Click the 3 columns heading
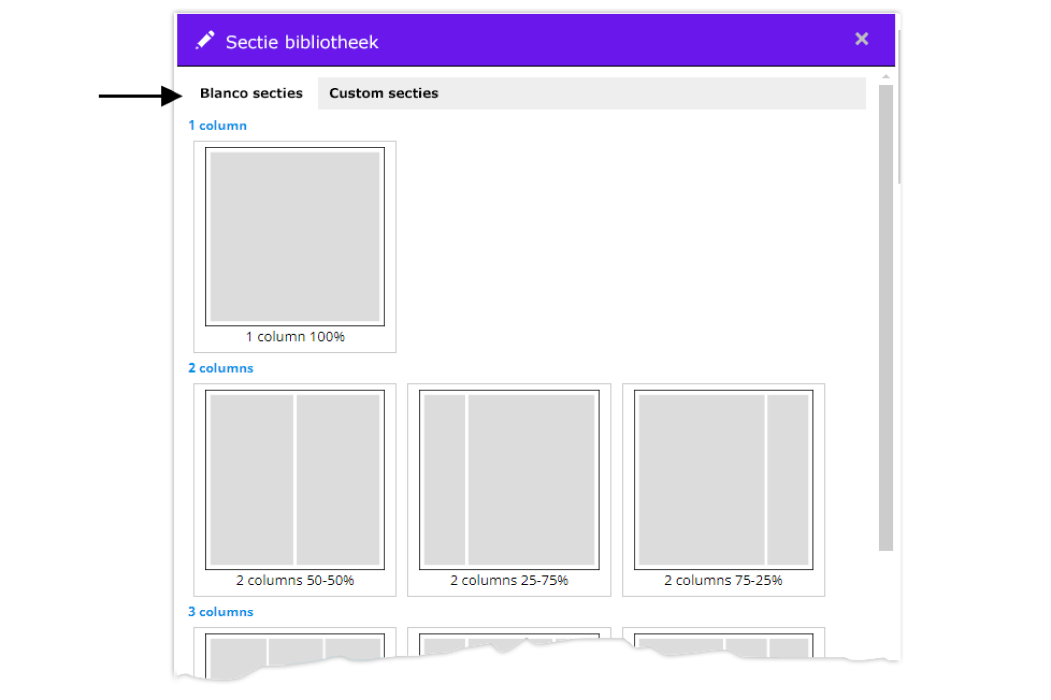1051x700 pixels. tap(221, 612)
